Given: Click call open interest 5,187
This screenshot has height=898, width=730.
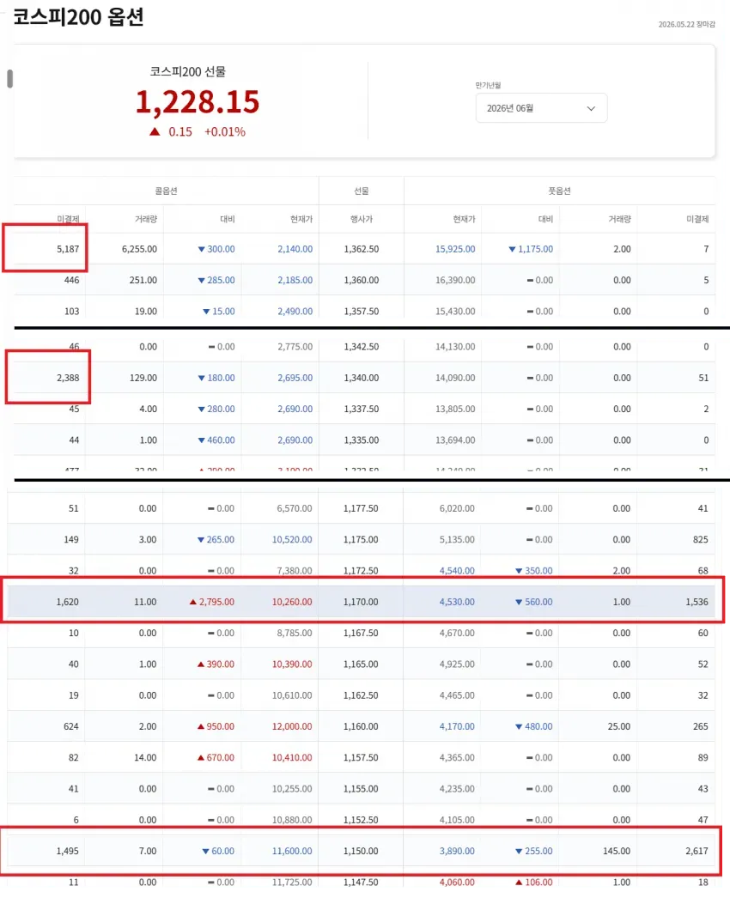Looking at the screenshot, I should point(68,249).
